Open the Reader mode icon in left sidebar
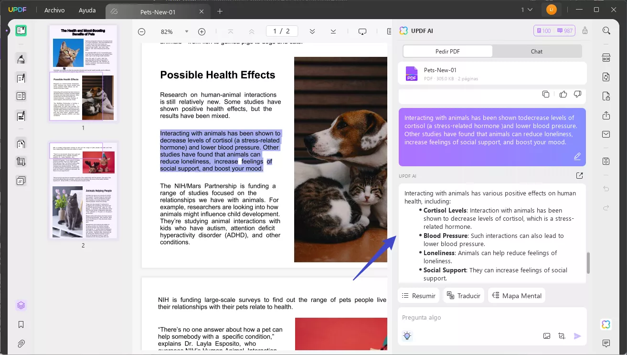 pyautogui.click(x=21, y=31)
